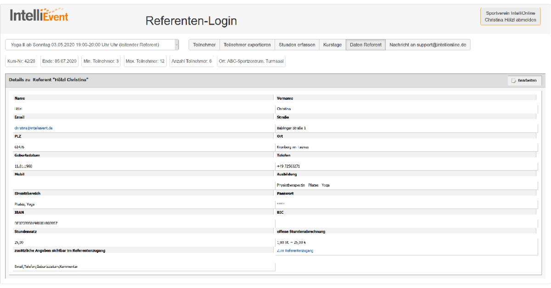This screenshot has height=288, width=551.
Task: Open the Kurstage tab
Action: [332, 44]
